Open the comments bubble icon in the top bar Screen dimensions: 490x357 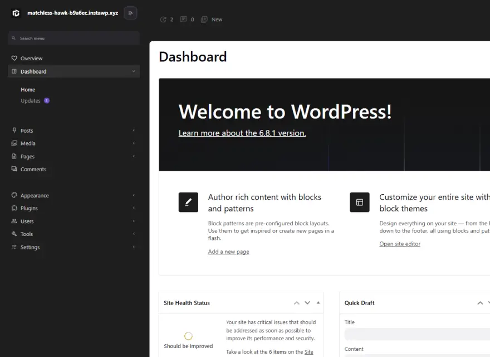point(184,20)
